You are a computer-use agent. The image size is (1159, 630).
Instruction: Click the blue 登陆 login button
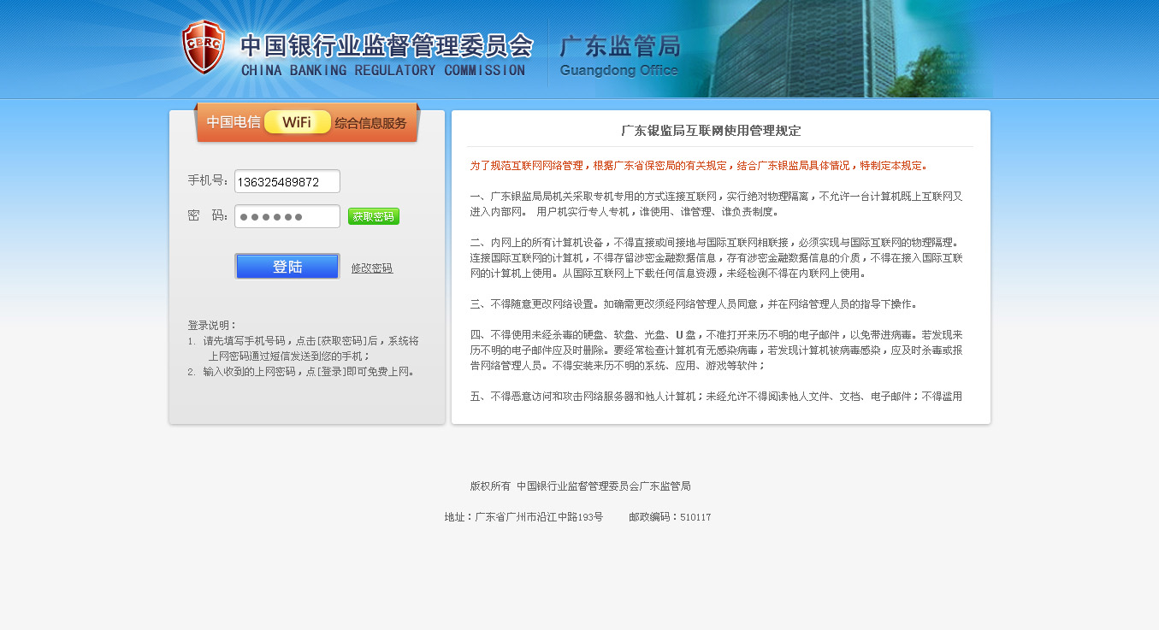pyautogui.click(x=287, y=266)
